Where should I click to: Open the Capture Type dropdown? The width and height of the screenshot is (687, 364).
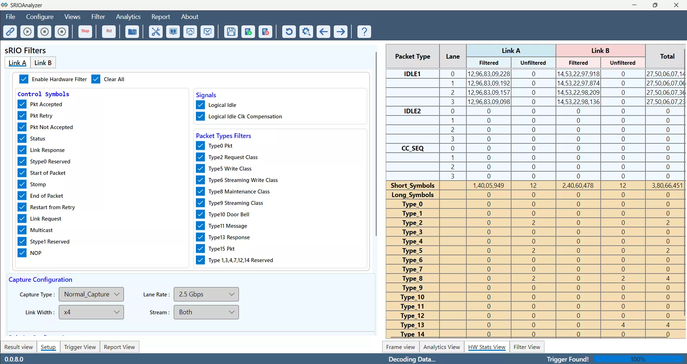[x=91, y=294]
